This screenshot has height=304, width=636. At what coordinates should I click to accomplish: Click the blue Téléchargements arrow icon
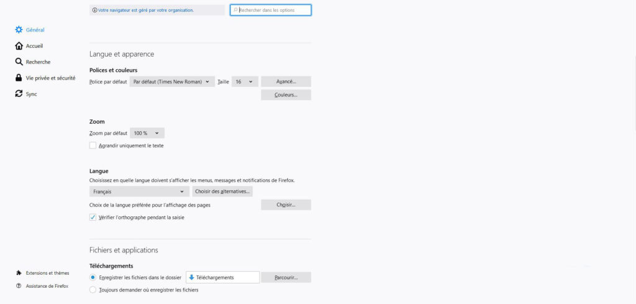pyautogui.click(x=191, y=277)
